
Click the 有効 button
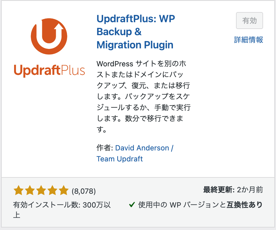(250, 21)
